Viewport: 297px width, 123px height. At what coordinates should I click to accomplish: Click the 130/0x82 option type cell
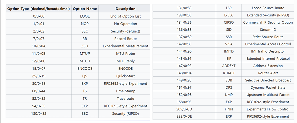pyautogui.click(x=39, y=114)
